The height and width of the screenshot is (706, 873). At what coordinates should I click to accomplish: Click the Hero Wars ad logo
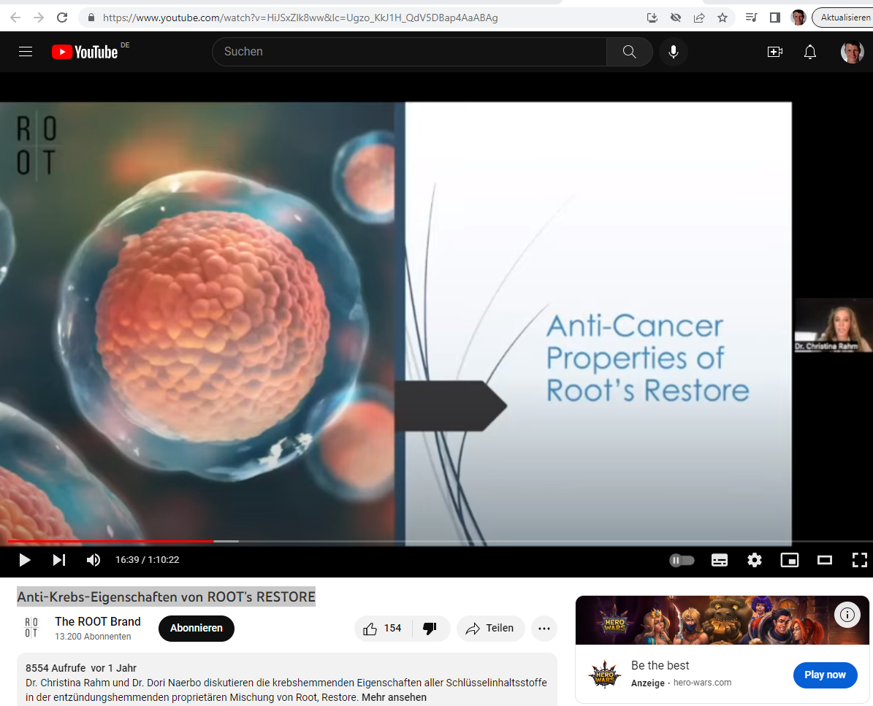604,675
